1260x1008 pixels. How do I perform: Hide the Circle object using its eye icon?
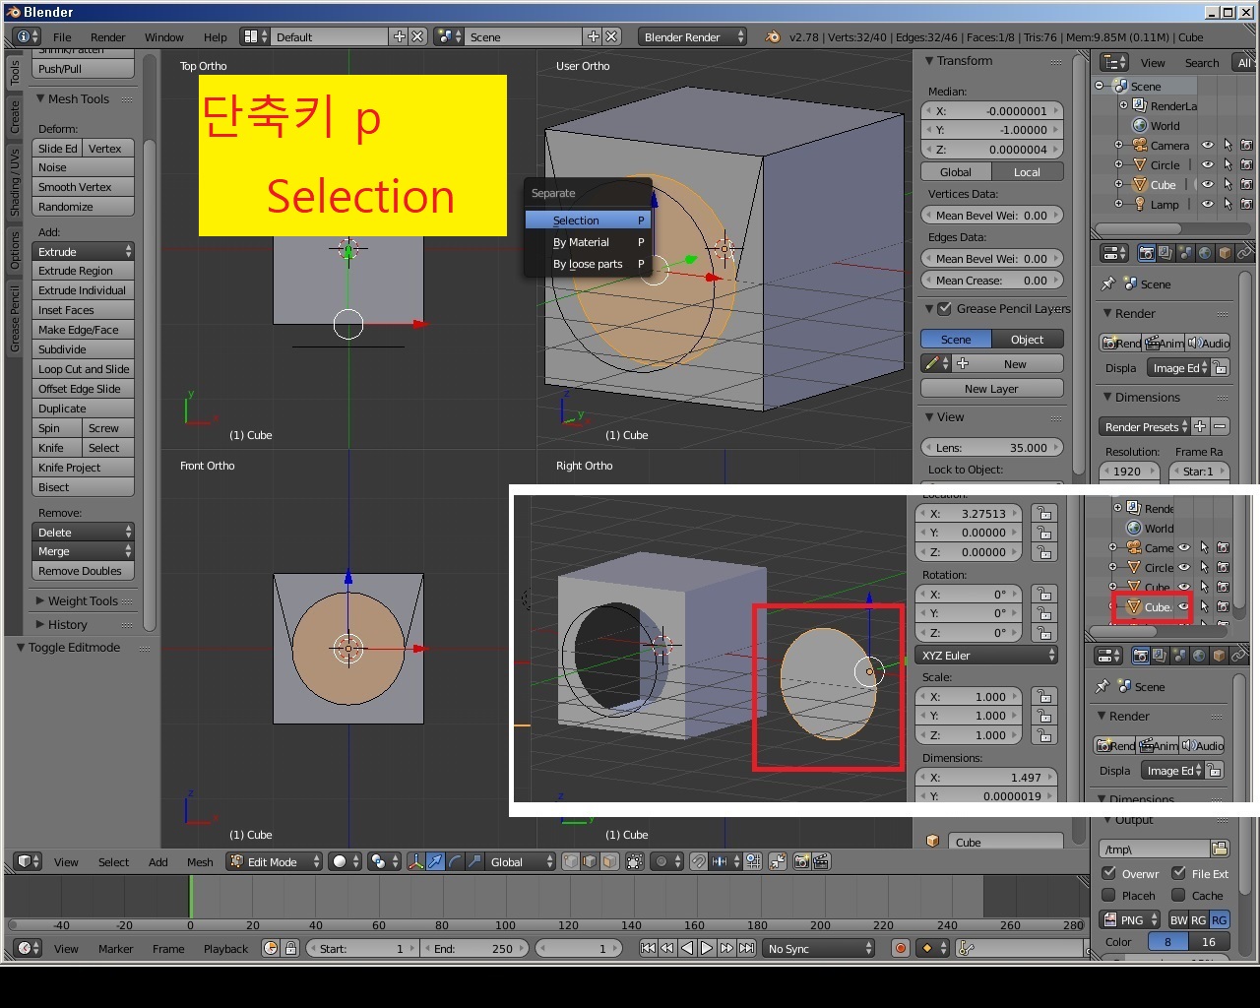(x=1208, y=164)
